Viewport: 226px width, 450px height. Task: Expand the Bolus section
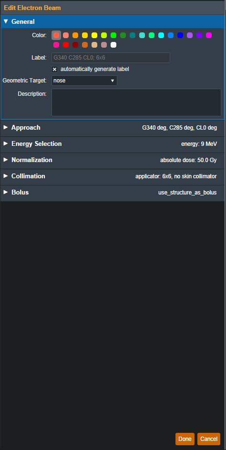(113, 192)
